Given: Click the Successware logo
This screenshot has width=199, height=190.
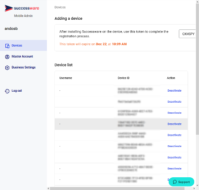Looking at the screenshot, I should [22, 8].
